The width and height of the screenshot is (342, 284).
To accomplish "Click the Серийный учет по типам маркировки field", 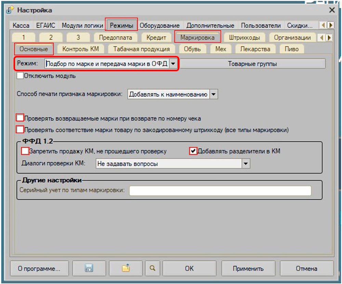I will 220,191.
